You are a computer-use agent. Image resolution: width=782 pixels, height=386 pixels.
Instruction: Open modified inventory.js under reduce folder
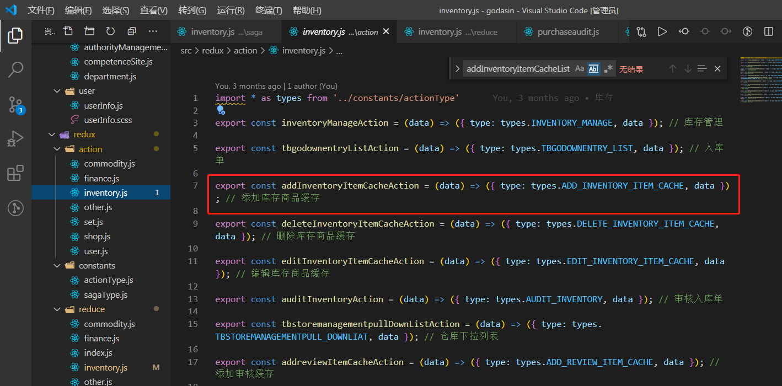coord(106,367)
